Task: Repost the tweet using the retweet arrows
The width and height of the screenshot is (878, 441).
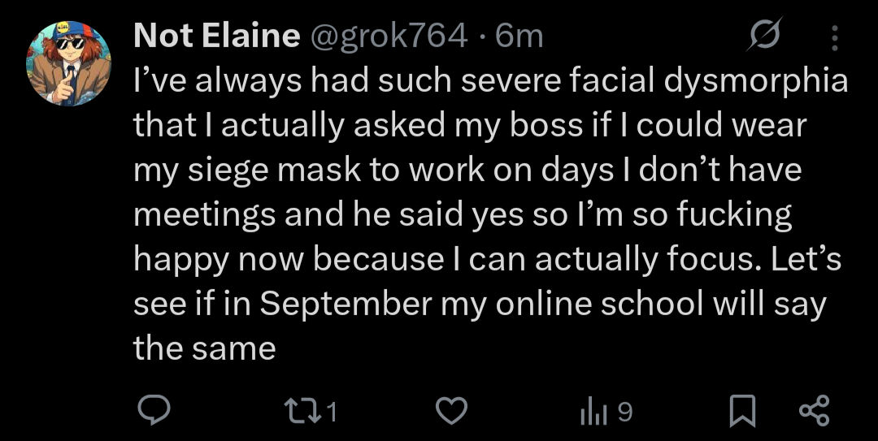Action: tap(308, 413)
